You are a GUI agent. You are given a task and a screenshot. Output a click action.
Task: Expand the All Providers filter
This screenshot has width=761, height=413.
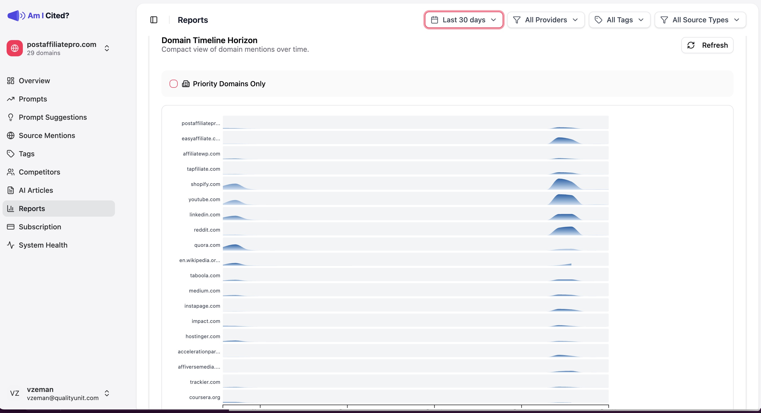[546, 20]
